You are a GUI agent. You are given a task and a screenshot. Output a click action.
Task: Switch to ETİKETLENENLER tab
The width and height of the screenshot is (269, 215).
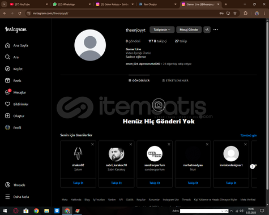pos(175,80)
